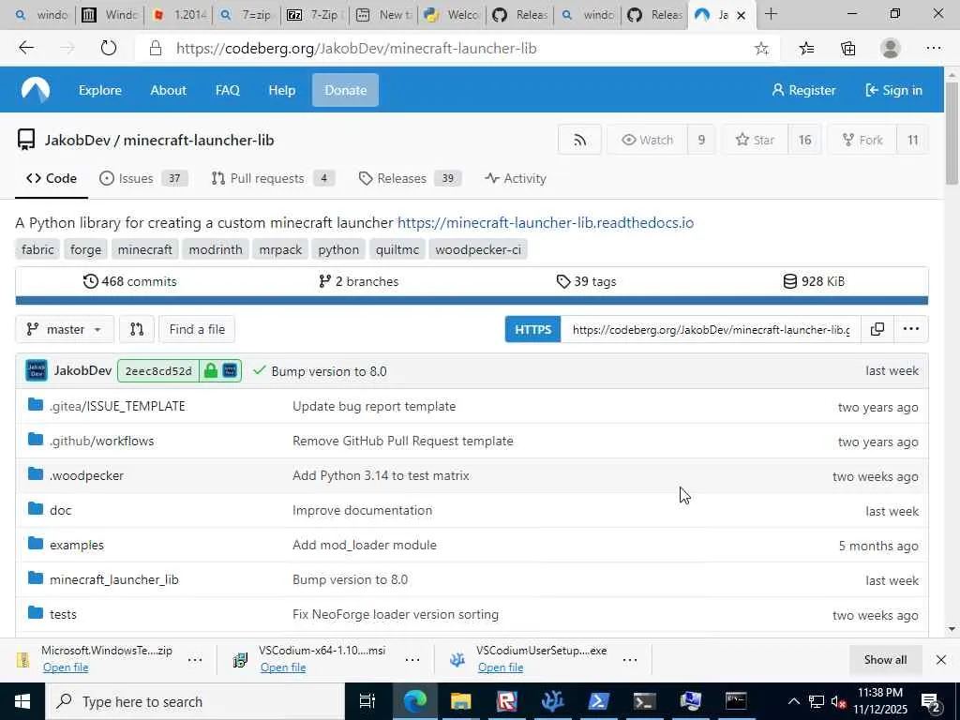
Task: Click the Register link
Action: pyautogui.click(x=803, y=90)
